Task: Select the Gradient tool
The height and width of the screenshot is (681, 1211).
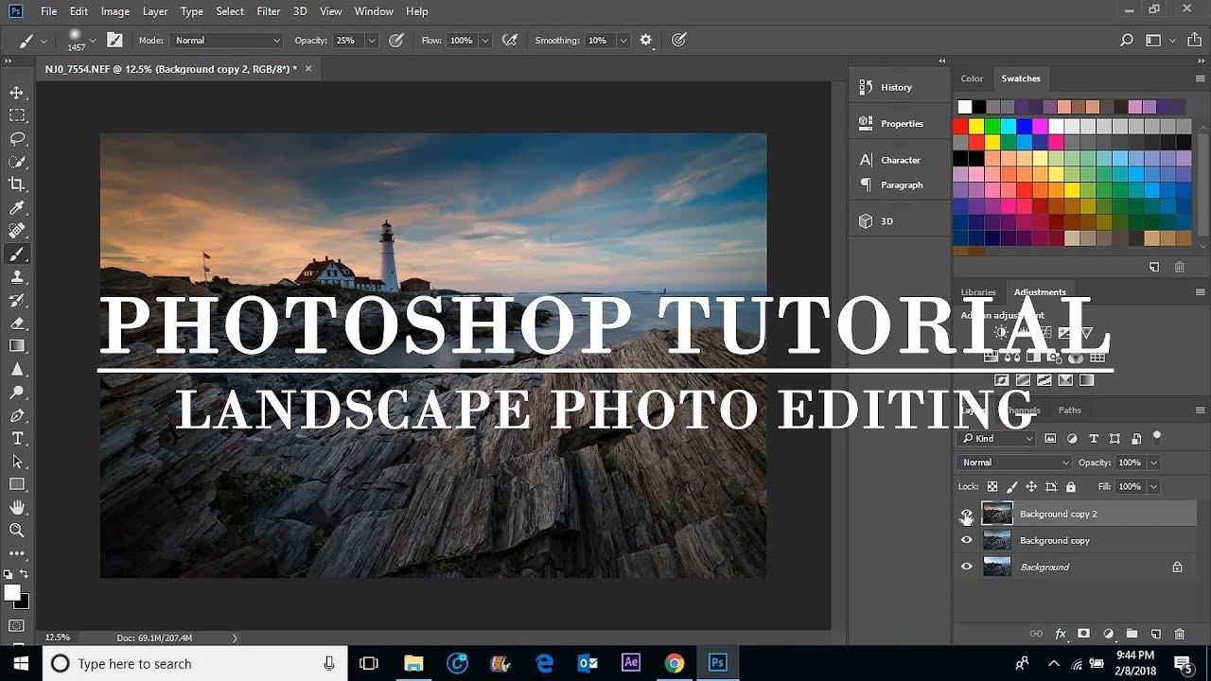Action: point(17,346)
